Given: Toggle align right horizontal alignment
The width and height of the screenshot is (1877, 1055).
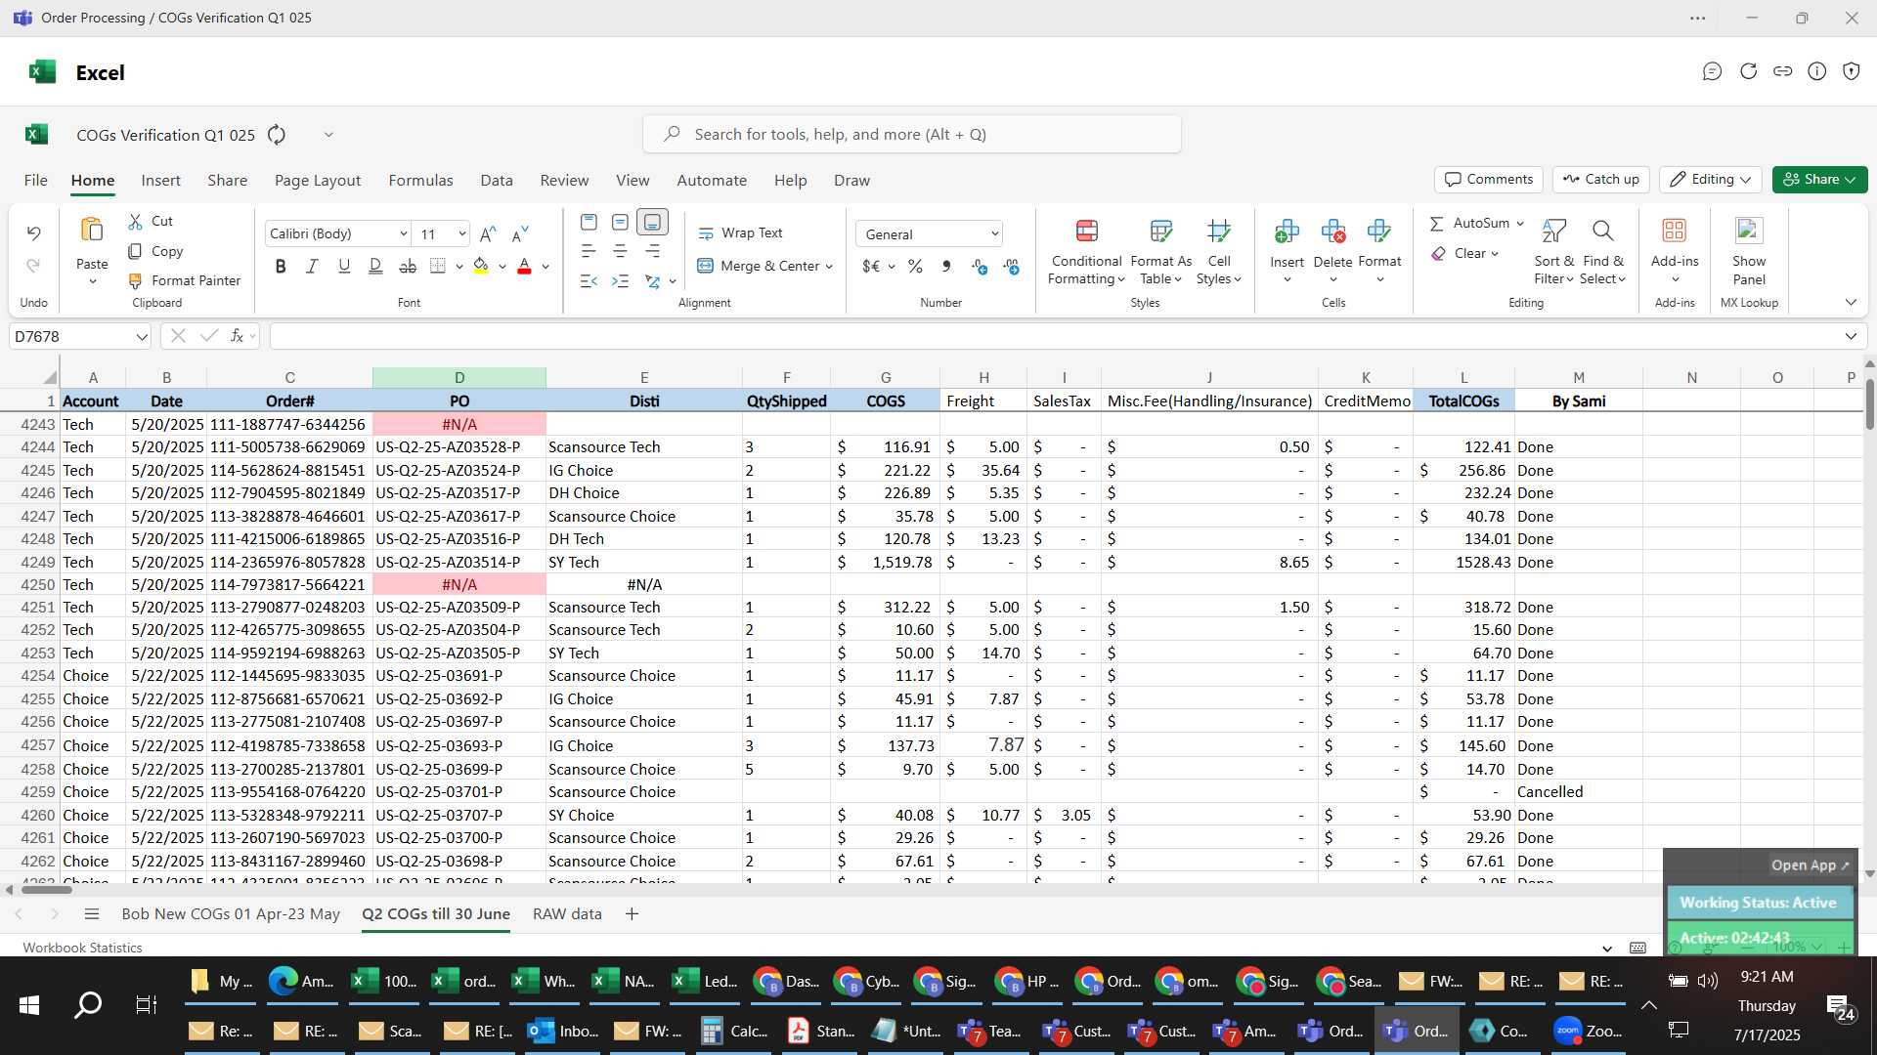Looking at the screenshot, I should point(652,252).
